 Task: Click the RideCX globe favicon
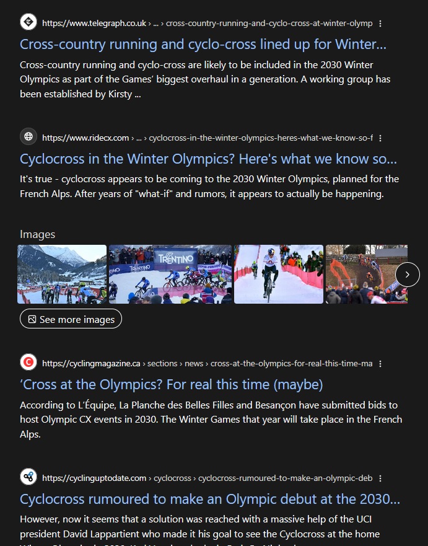coord(28,137)
